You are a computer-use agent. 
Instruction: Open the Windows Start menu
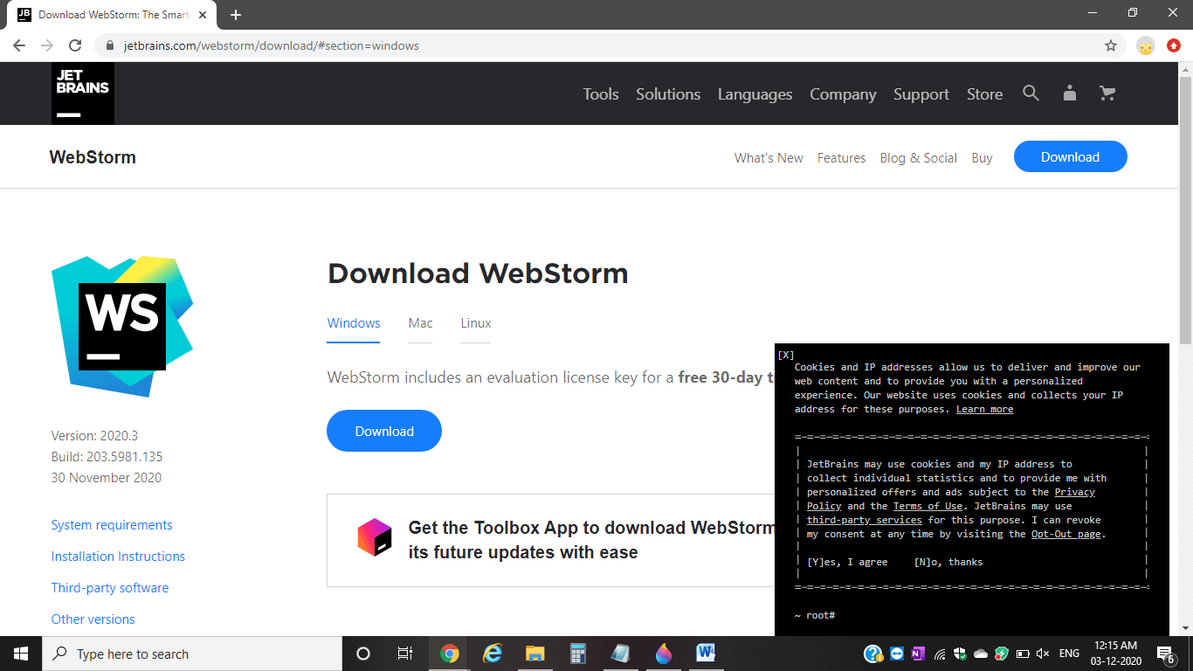[21, 654]
